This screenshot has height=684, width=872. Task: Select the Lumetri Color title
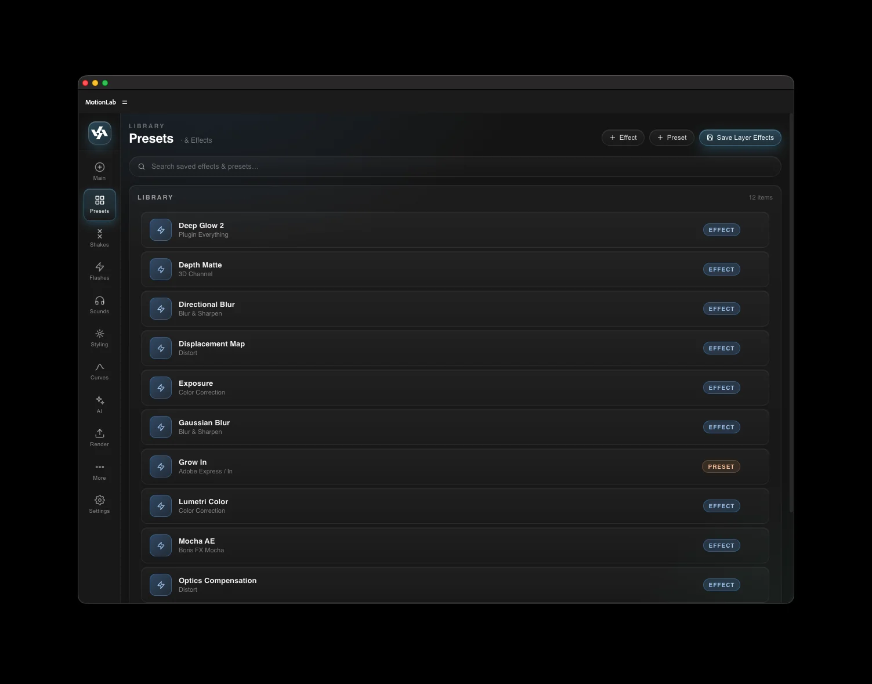(x=203, y=502)
